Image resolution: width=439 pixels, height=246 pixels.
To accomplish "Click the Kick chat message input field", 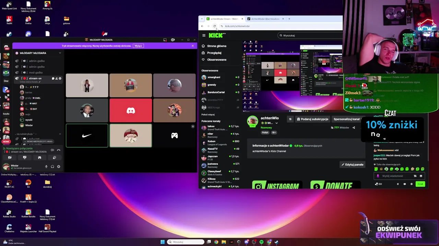I will [400, 176].
